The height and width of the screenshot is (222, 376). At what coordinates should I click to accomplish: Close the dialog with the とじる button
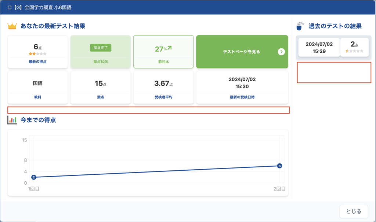pyautogui.click(x=354, y=211)
